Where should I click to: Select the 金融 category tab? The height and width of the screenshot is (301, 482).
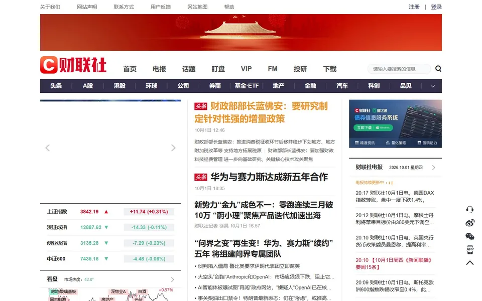click(310, 86)
